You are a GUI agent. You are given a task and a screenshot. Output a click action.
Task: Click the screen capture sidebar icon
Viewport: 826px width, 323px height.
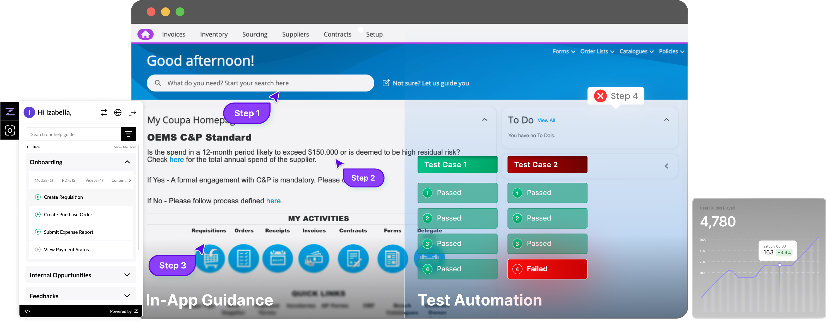10,130
